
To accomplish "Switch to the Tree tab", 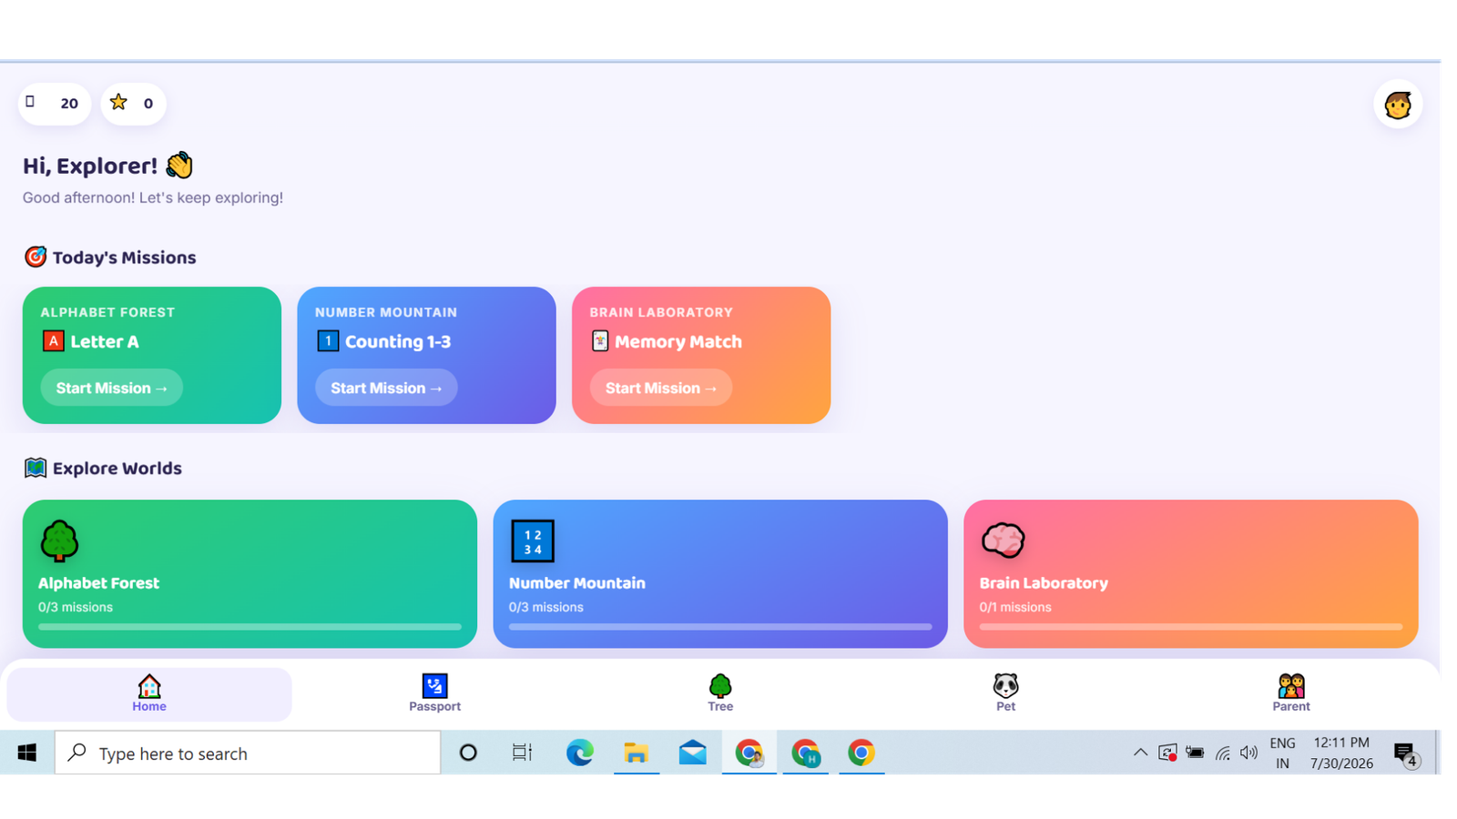I will coord(719,693).
